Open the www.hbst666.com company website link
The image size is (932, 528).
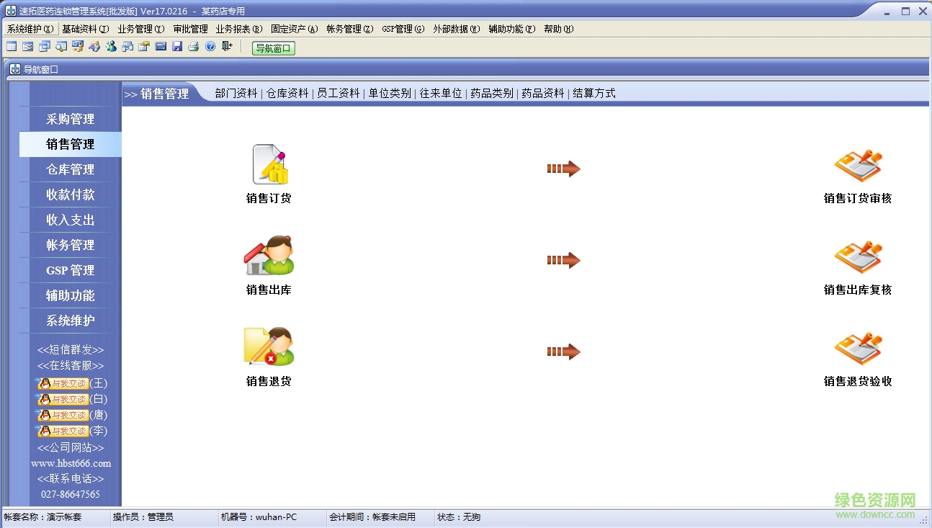coord(69,463)
